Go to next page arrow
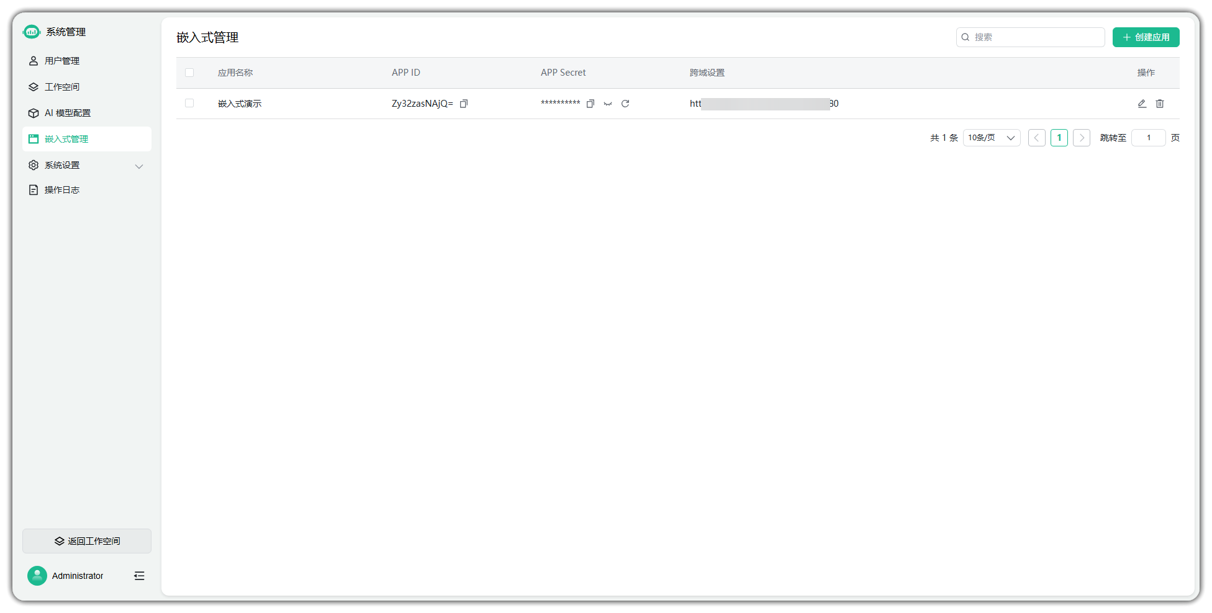The height and width of the screenshot is (613, 1212). click(x=1082, y=138)
